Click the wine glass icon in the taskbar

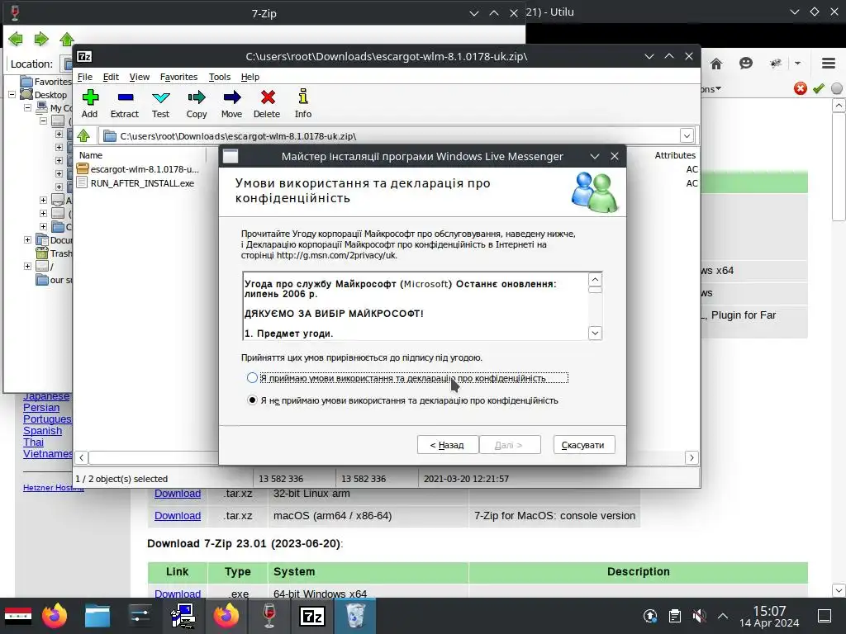tap(269, 616)
